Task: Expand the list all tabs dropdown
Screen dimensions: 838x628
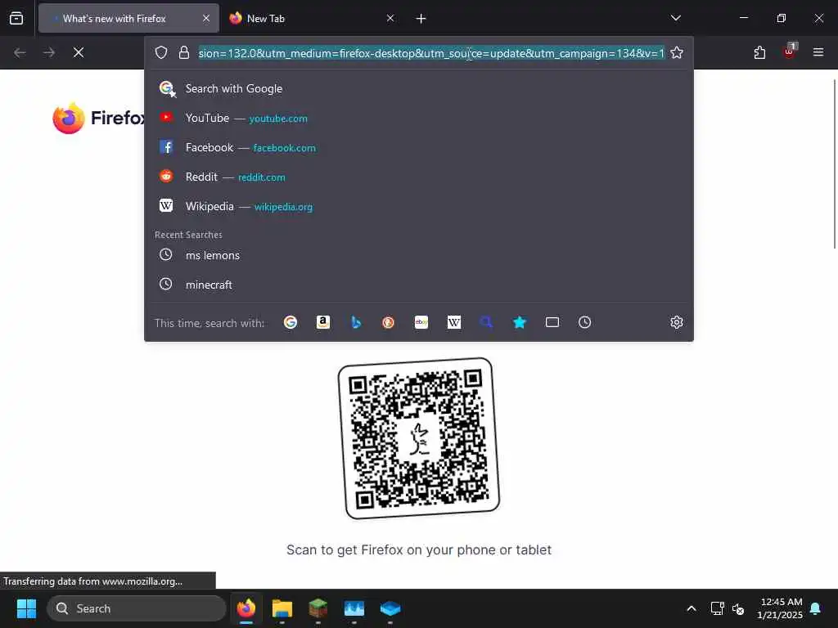Action: [675, 18]
